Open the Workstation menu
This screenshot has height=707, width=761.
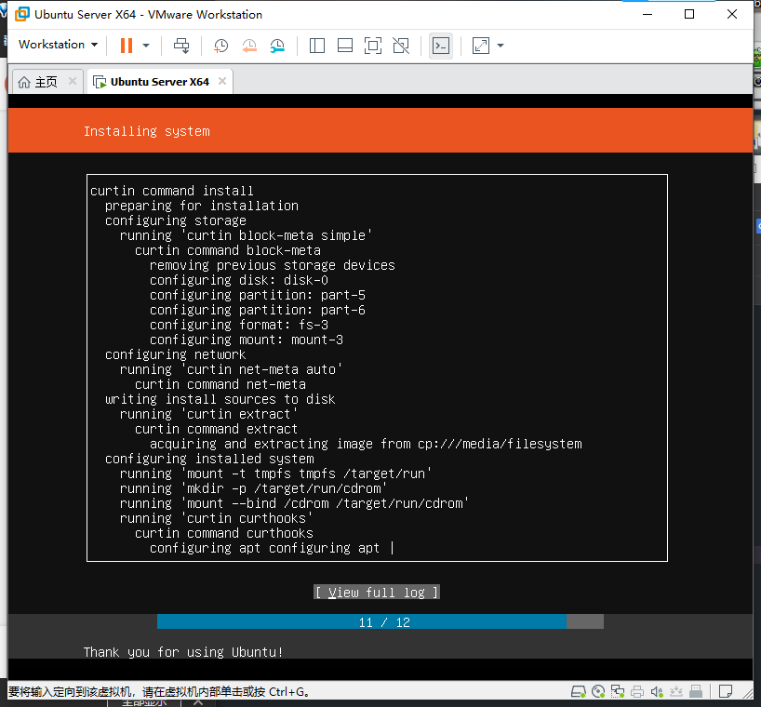click(58, 45)
